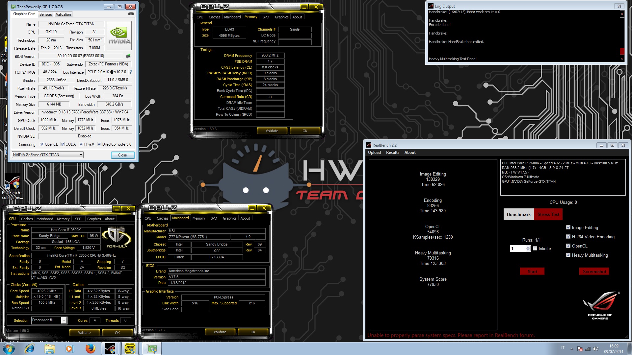Toggle the CUDA checkbox in GPU-Z
This screenshot has height=355, width=632.
pyautogui.click(x=63, y=144)
